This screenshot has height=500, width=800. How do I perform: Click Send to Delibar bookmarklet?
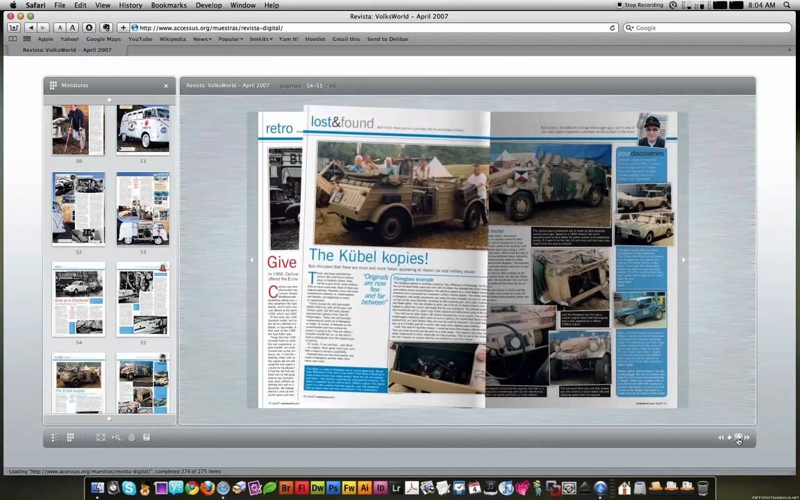click(387, 39)
